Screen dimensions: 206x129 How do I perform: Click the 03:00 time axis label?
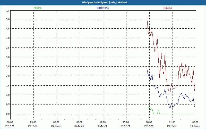[x=33, y=122]
